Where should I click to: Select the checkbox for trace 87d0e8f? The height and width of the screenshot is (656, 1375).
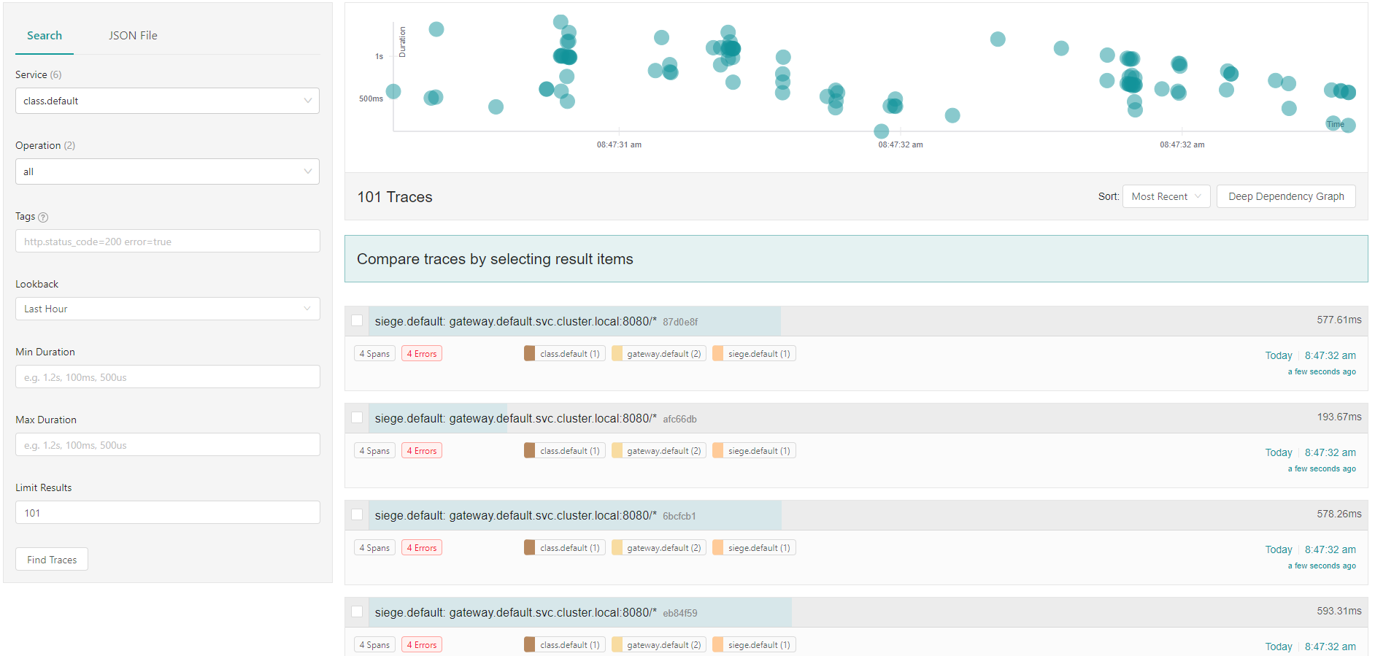(357, 320)
